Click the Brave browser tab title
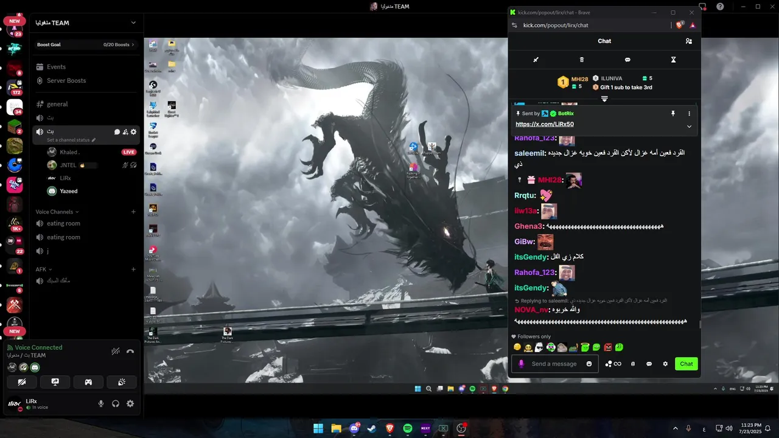The image size is (779, 438). point(553,12)
